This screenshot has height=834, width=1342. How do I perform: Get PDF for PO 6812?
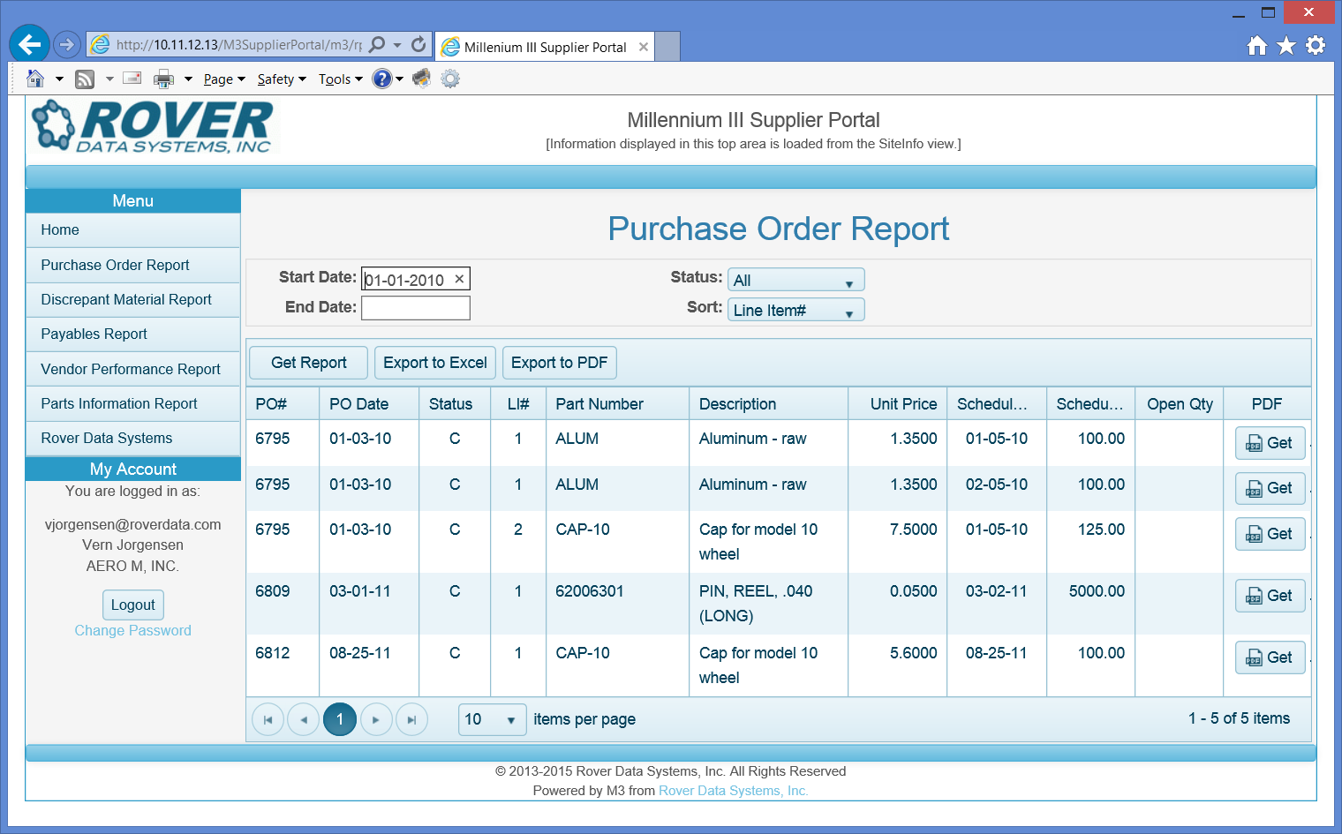(x=1270, y=657)
